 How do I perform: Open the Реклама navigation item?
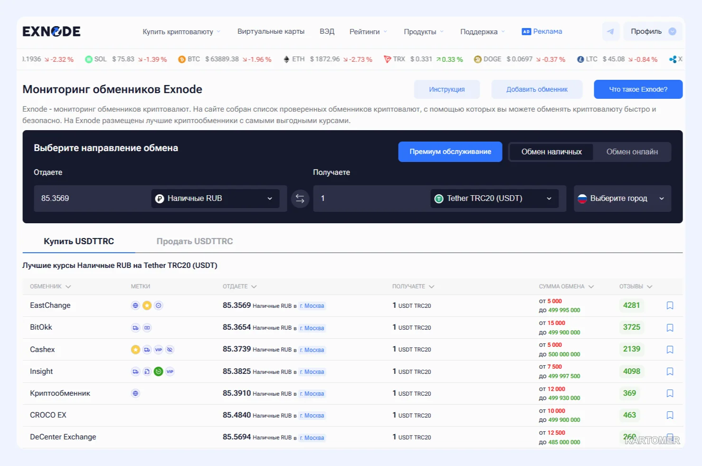point(541,31)
